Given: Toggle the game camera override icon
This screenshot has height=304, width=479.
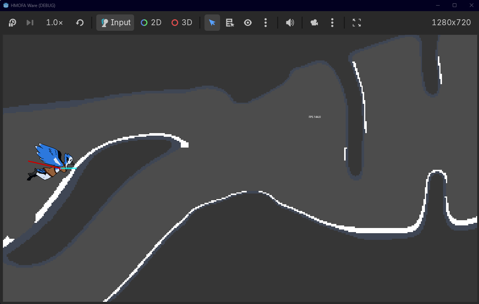Looking at the screenshot, I should (315, 23).
